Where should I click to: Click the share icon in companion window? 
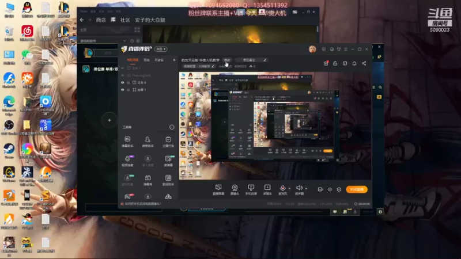(x=364, y=63)
